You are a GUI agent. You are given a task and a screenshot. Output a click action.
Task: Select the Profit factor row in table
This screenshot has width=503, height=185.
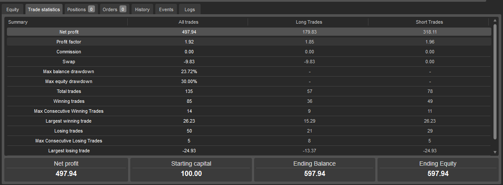(x=249, y=42)
